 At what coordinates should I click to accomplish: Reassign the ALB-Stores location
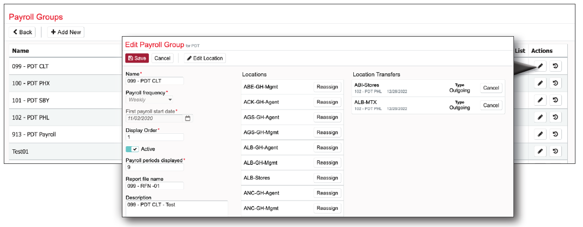pyautogui.click(x=327, y=178)
